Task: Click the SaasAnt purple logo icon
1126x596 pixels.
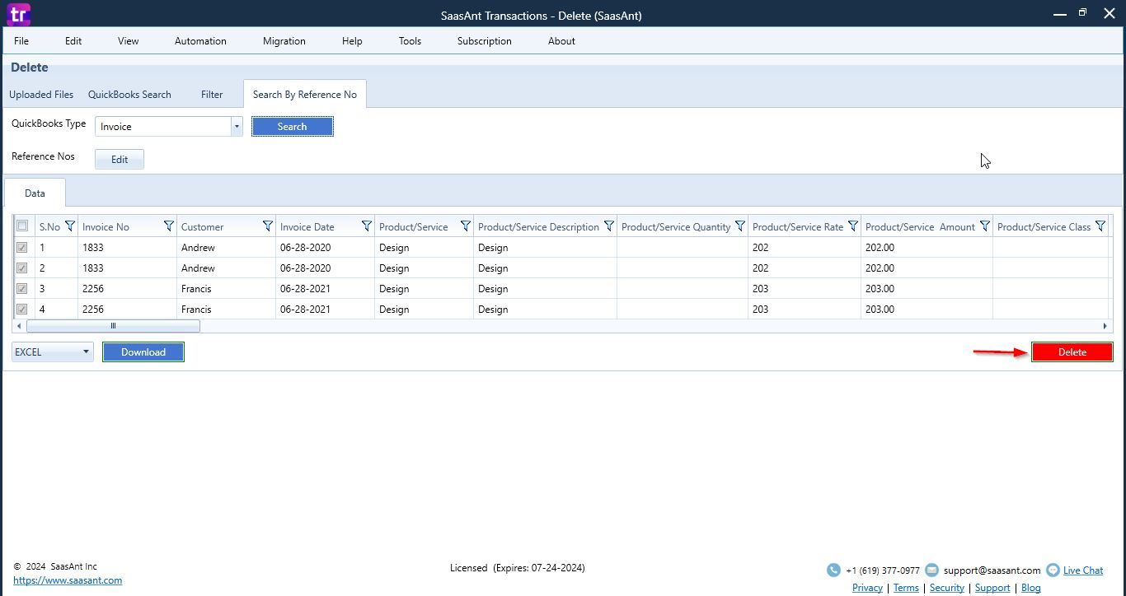Action: click(18, 14)
